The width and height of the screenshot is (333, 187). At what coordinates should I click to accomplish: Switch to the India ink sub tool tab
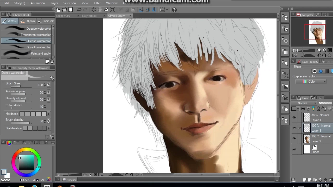click(46, 21)
